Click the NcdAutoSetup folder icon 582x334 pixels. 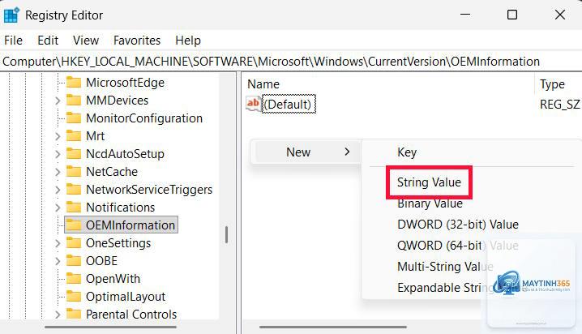pos(74,154)
